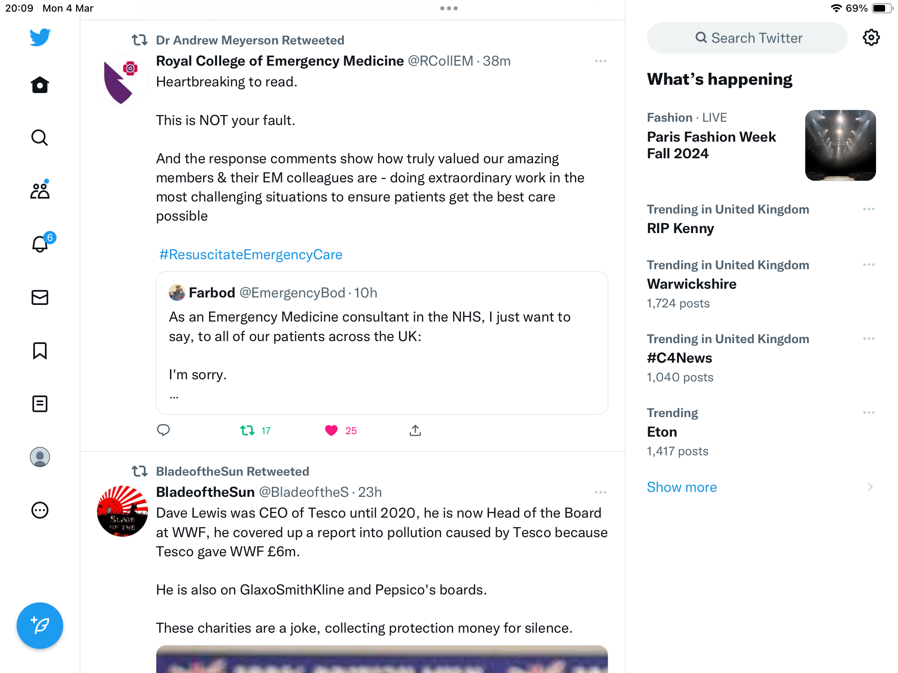
Task: Open the Messages envelope icon
Action: pos(40,297)
